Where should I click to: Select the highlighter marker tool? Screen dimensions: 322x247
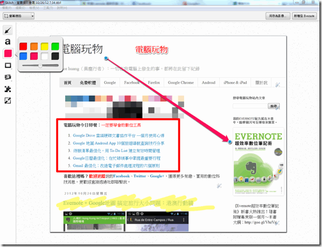click(8, 77)
